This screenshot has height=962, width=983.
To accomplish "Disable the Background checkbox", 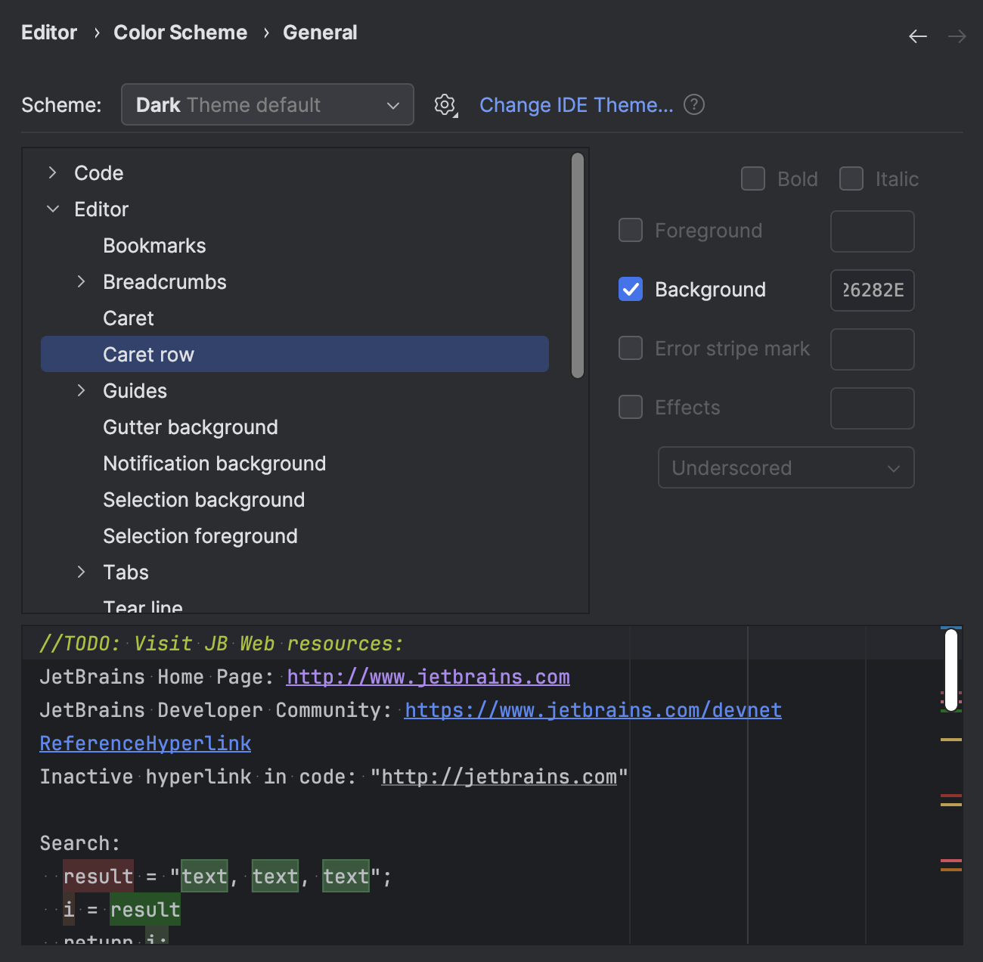I will 630,289.
